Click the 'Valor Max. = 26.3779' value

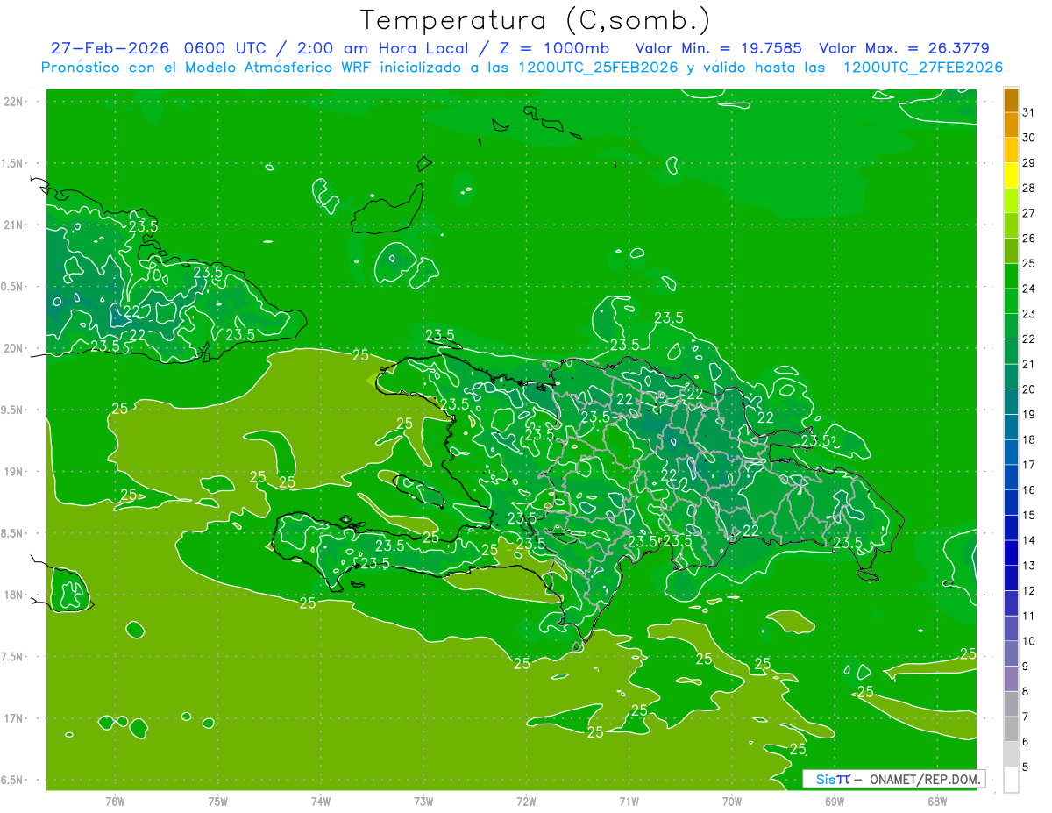pos(904,48)
